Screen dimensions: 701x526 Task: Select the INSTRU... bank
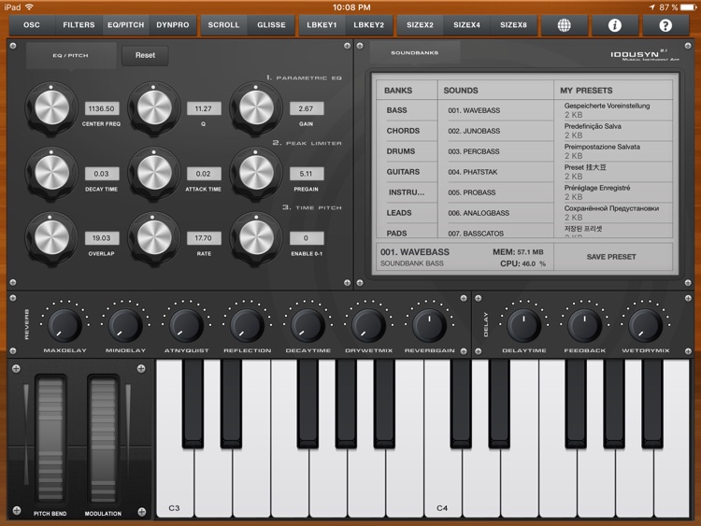coord(407,192)
